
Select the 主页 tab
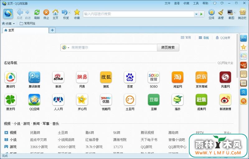pyautogui.click(x=26, y=30)
